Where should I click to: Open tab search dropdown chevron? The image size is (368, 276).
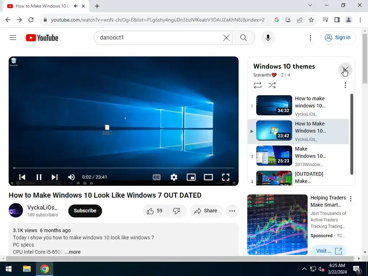(x=310, y=5)
